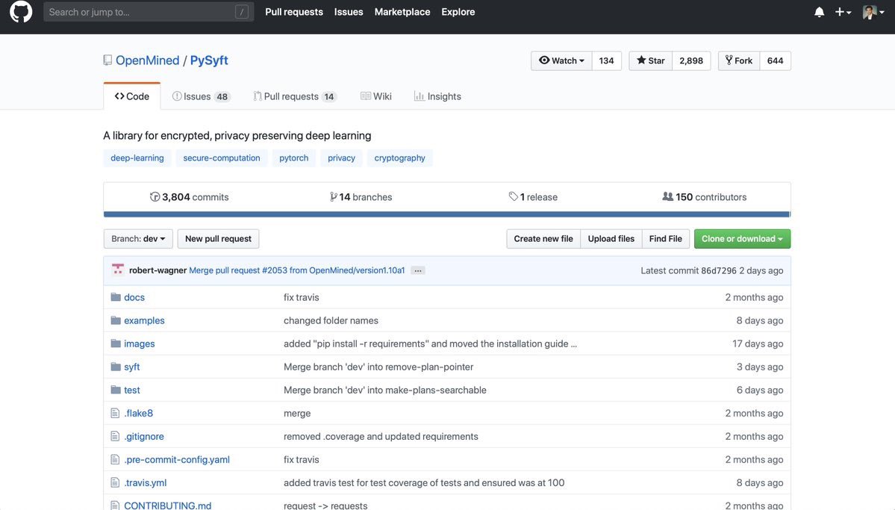
Task: Fork the repository
Action: [x=739, y=60]
